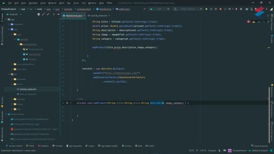Open the App Inspection tool window
Image resolution: width=274 pixels, height=154 pixels.
click(74, 146)
